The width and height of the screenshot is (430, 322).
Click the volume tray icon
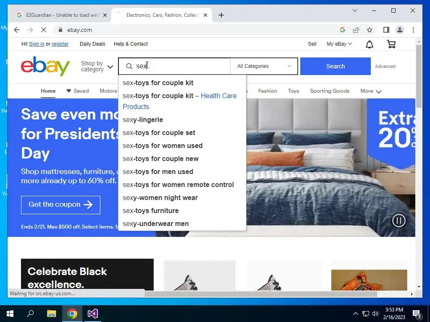pos(375,314)
